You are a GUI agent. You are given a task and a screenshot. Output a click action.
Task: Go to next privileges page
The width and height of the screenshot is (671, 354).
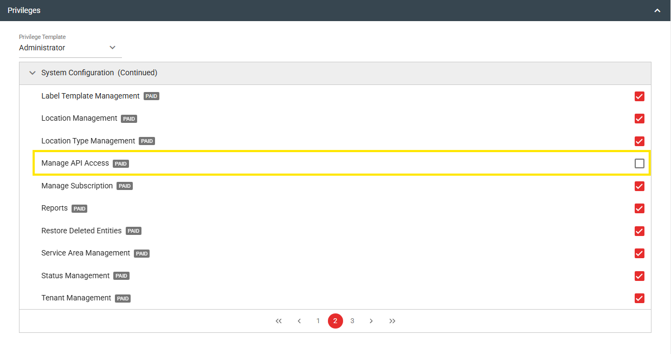coord(371,321)
